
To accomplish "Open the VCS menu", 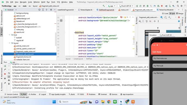I will tap(58, 2).
